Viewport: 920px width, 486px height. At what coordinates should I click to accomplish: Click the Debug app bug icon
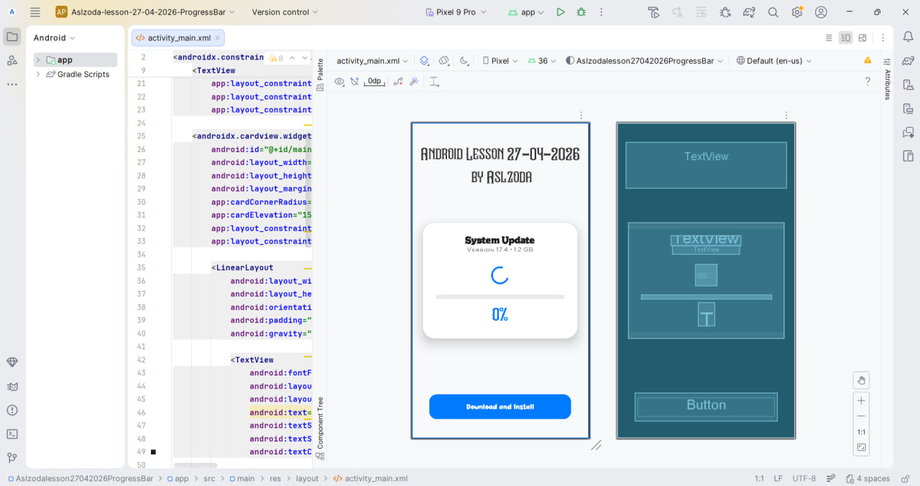(581, 12)
